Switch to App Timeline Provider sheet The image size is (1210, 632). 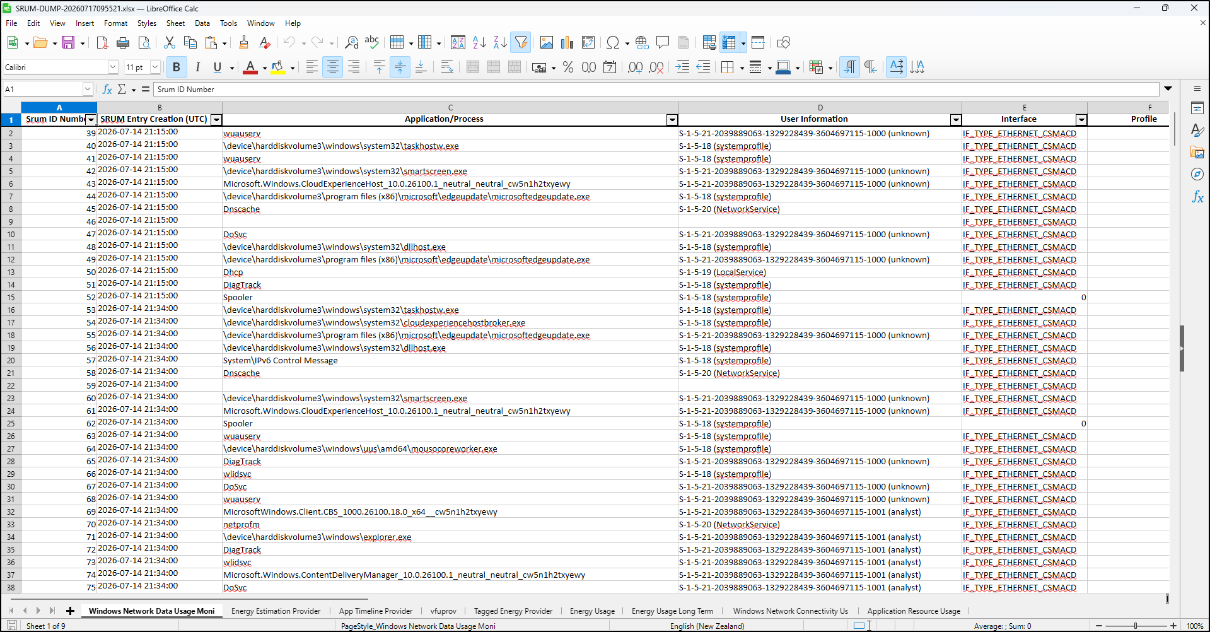pos(376,611)
